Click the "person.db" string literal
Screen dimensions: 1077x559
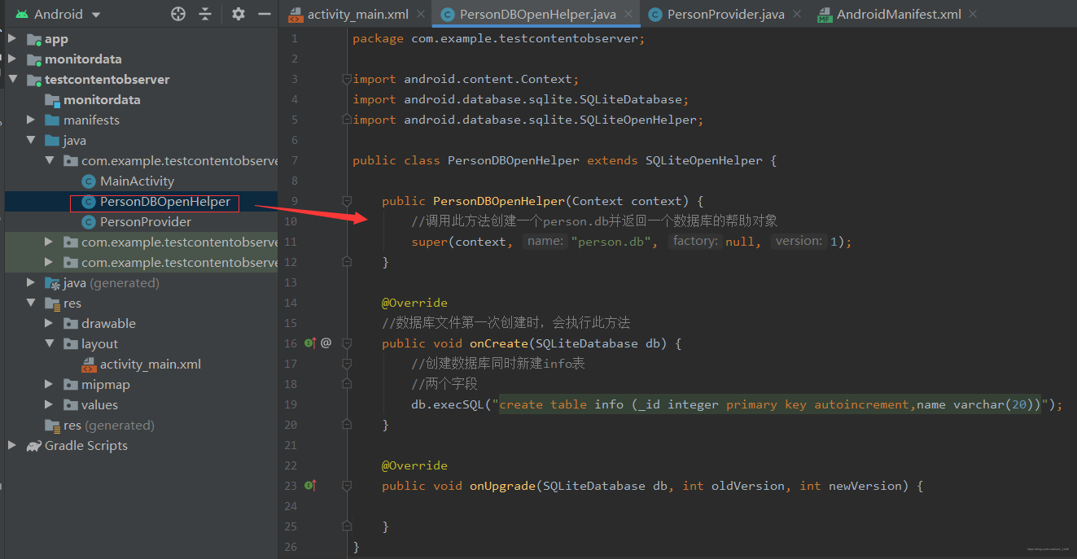(611, 242)
